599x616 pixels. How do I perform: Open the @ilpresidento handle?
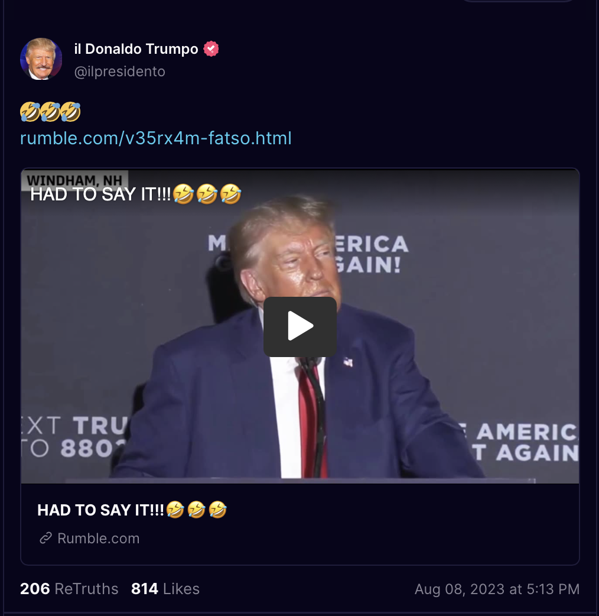(x=120, y=72)
